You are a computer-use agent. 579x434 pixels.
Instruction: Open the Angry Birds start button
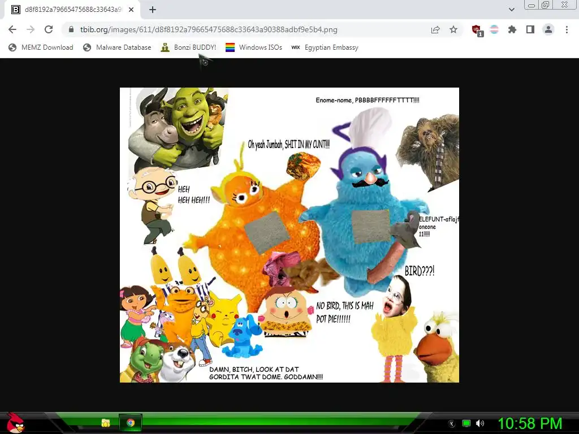[x=15, y=423]
